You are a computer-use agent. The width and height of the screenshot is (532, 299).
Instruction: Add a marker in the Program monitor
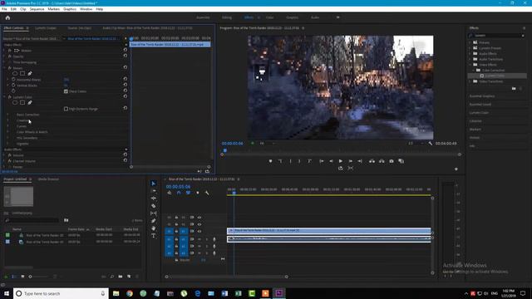pyautogui.click(x=270, y=161)
